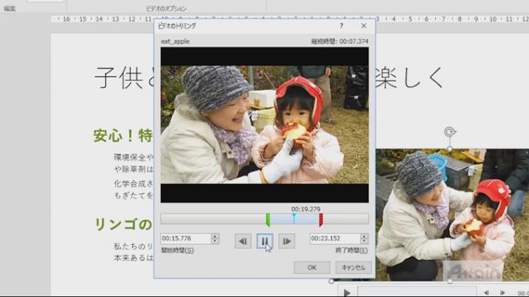The width and height of the screenshot is (529, 297).
Task: Skip forward on slide video controls
Action: (x=503, y=293)
